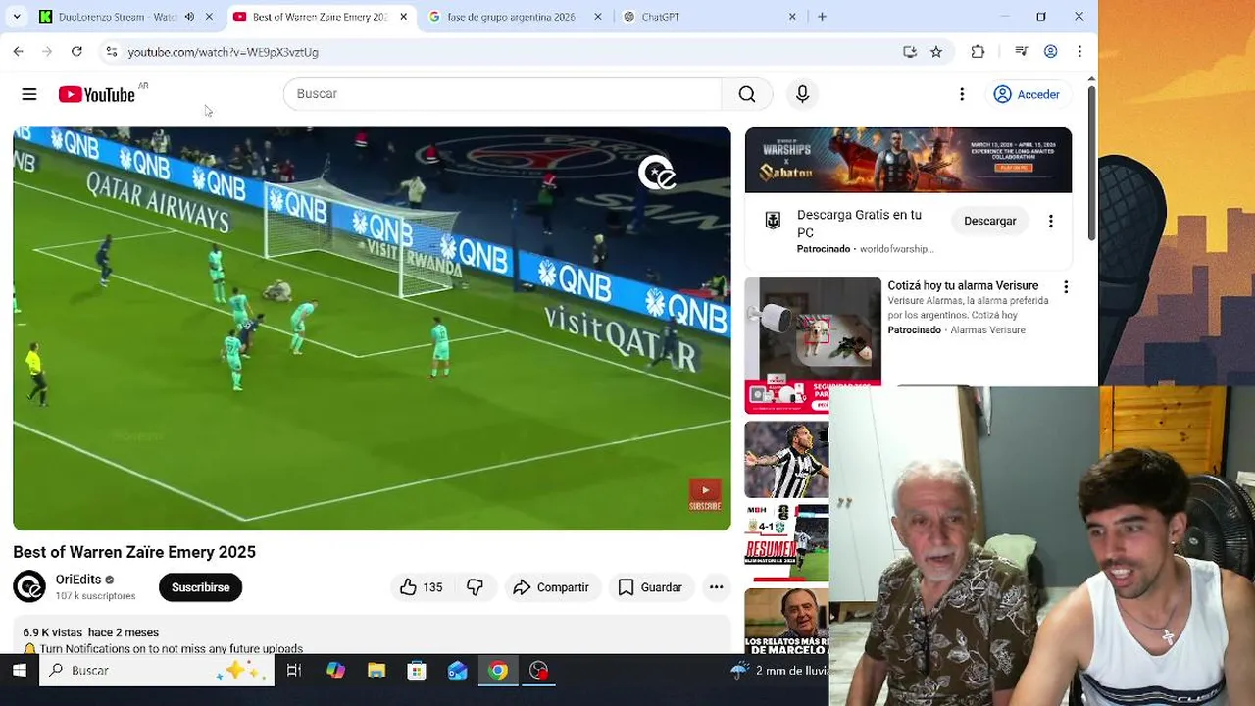Open the Chrome three-dot menu
Image resolution: width=1255 pixels, height=706 pixels.
click(x=1079, y=52)
